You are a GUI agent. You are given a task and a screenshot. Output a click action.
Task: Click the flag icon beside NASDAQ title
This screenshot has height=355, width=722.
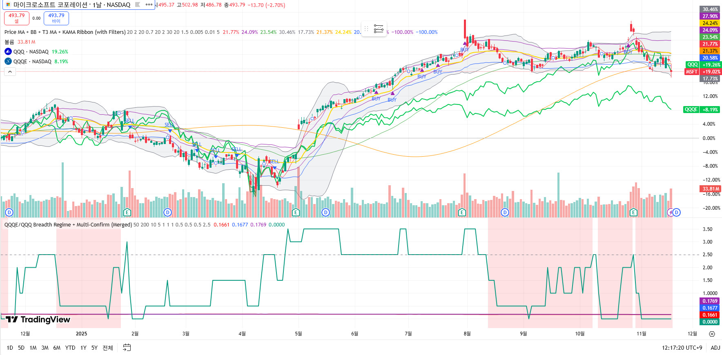pyautogui.click(x=138, y=5)
